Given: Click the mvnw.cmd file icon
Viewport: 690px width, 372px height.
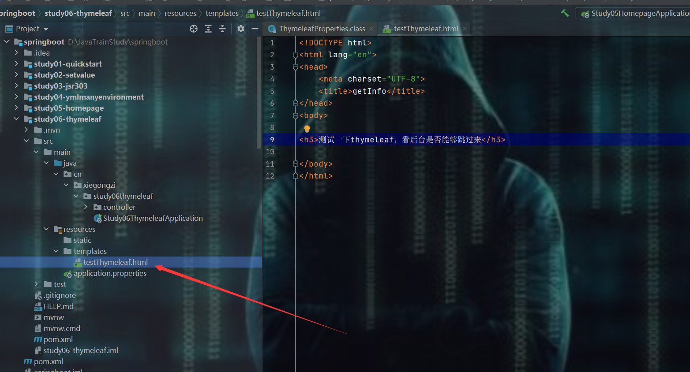Looking at the screenshot, I should click(x=38, y=328).
